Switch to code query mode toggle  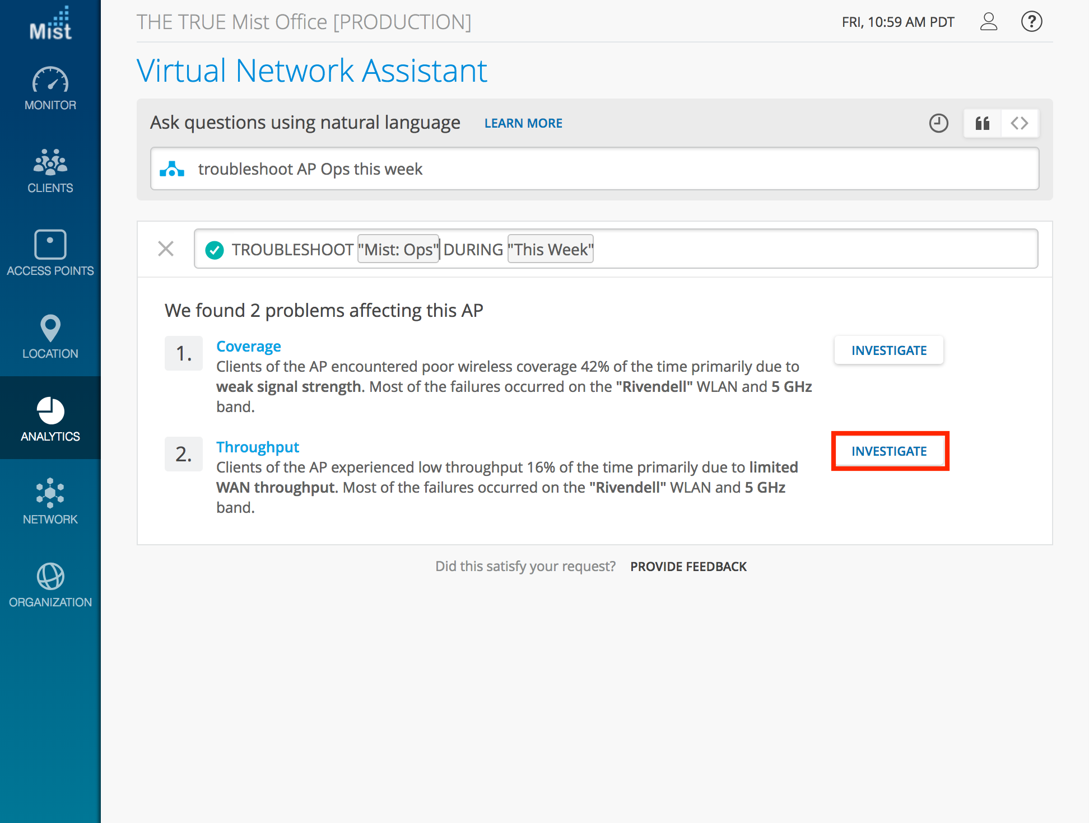[x=1020, y=123]
